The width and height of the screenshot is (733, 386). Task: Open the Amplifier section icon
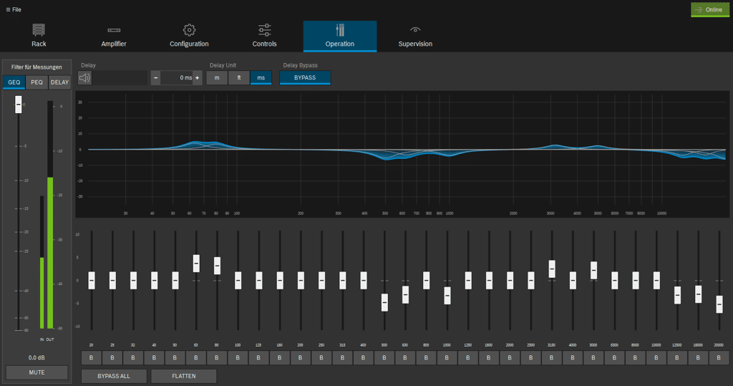[114, 30]
